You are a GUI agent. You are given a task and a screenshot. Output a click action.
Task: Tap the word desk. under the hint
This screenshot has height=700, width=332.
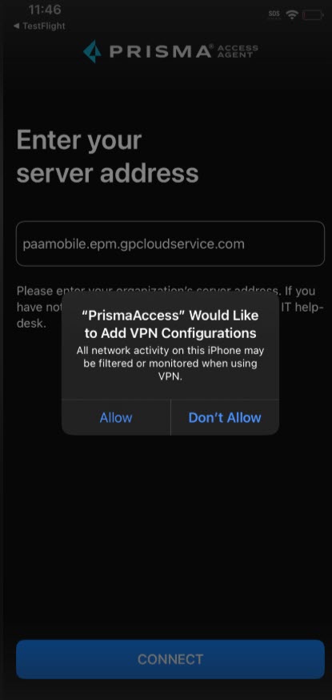click(x=31, y=324)
